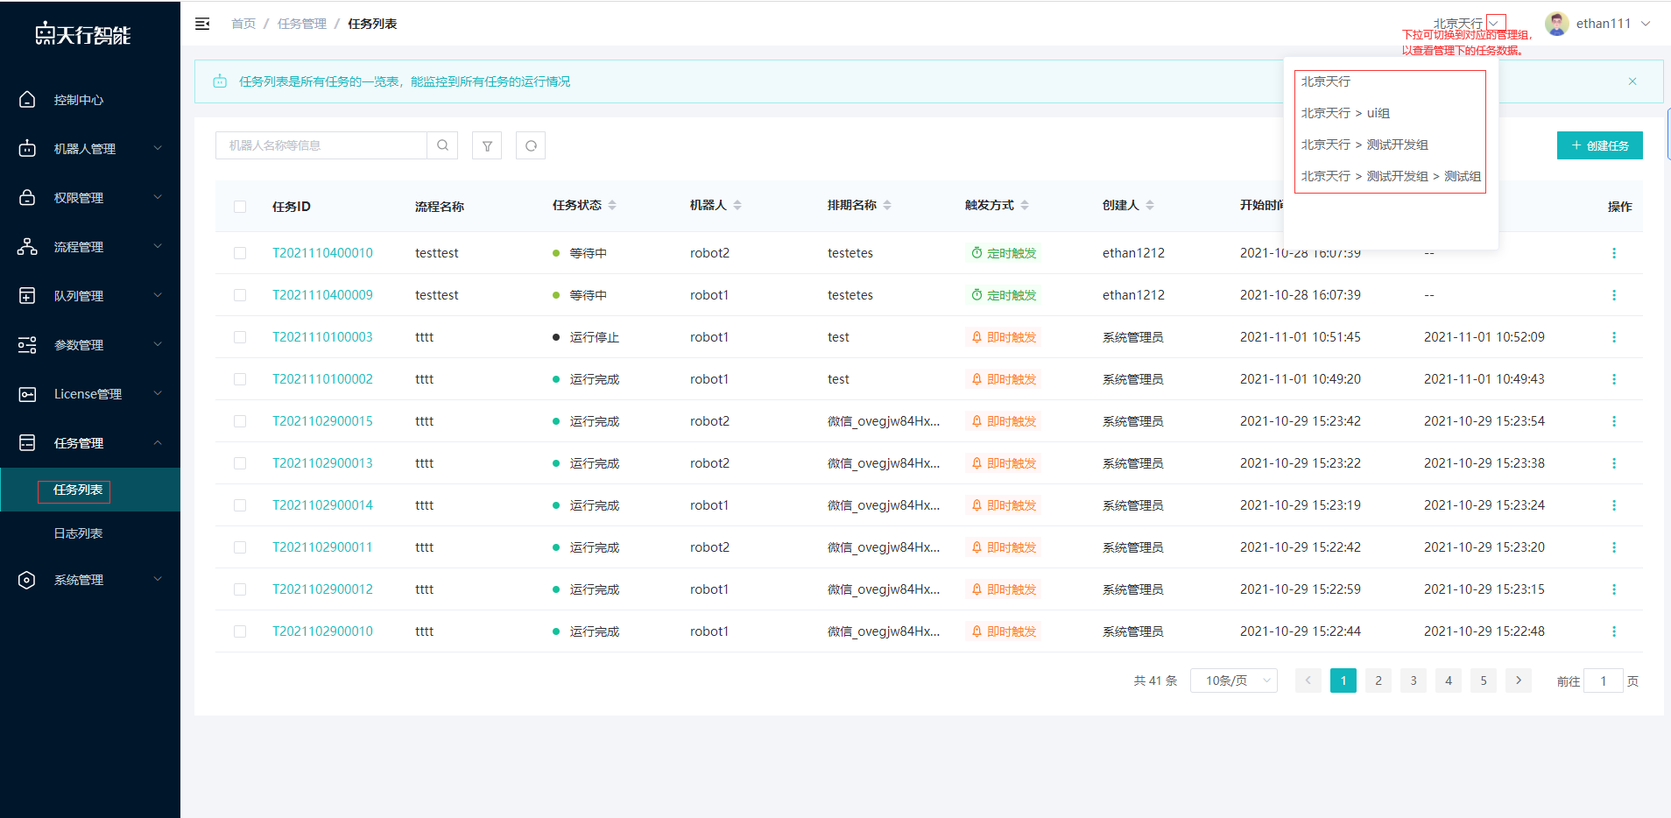This screenshot has height=818, width=1671.
Task: Focus the 机器人名称等信息 search field
Action: tap(321, 145)
